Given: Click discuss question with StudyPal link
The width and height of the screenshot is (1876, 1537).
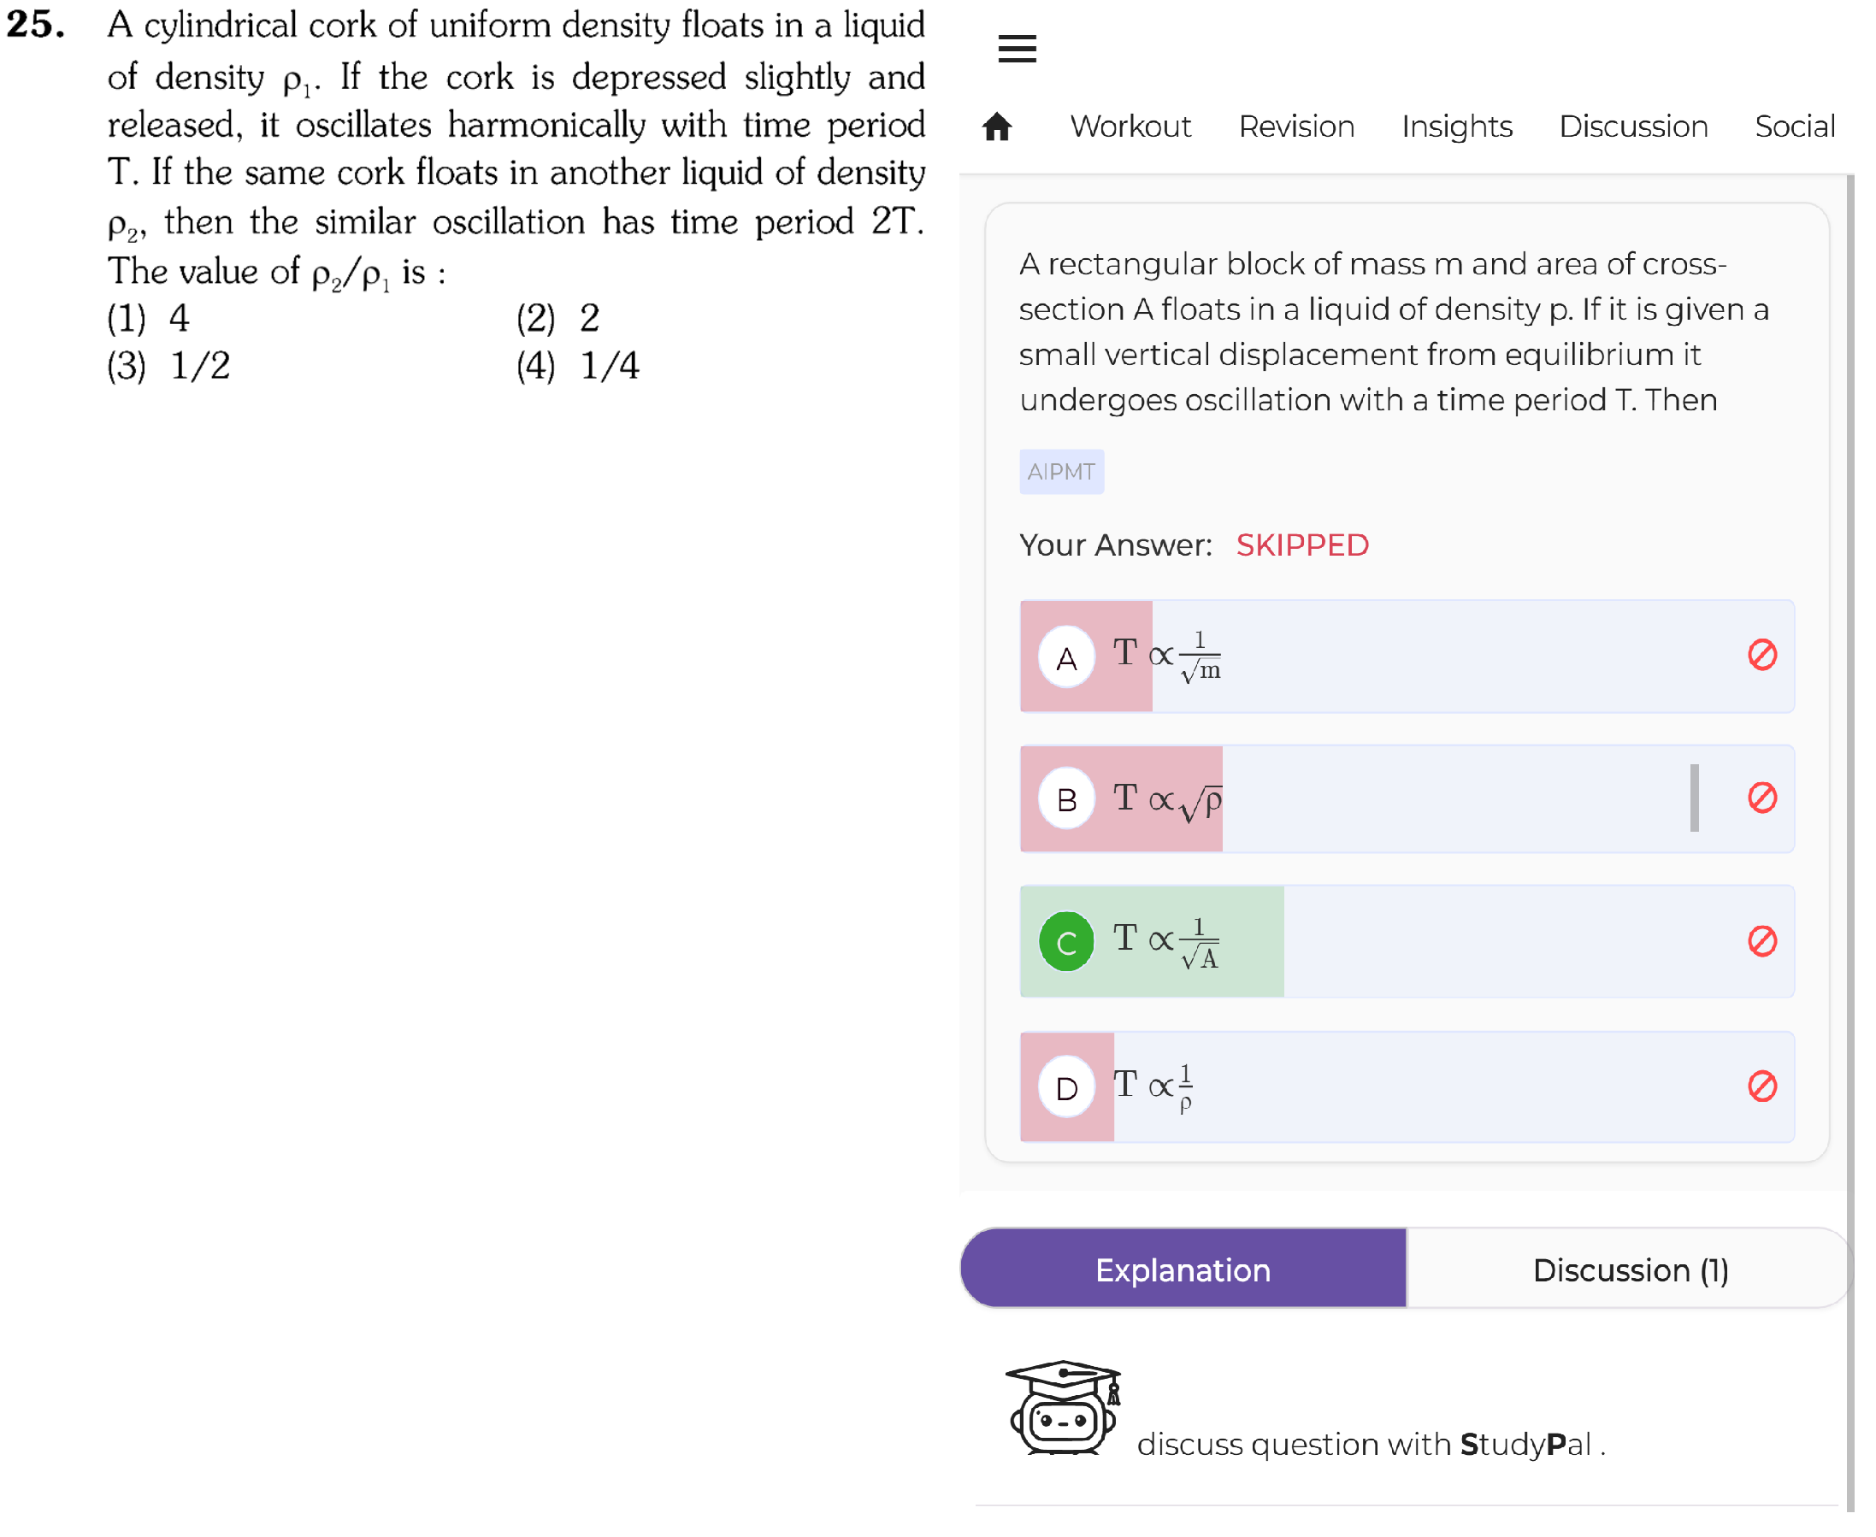Looking at the screenshot, I should 1372,1444.
